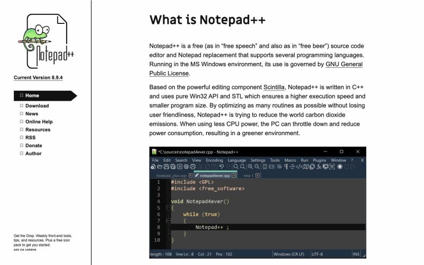Screen dimensions: 424x265
Task: Click the Save All toolbar icon
Action: 173,166
